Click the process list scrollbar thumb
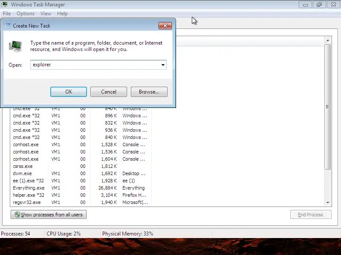 coord(328,107)
